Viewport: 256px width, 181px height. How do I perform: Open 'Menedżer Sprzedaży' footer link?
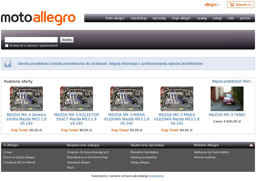pos(144,152)
